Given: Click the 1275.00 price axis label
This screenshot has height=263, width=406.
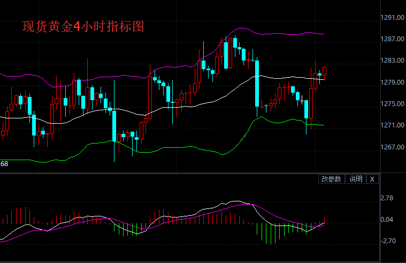Looking at the screenshot, I should 392,103.
